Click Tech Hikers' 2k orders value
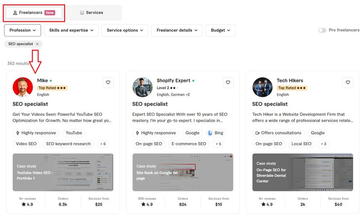 [303, 205]
